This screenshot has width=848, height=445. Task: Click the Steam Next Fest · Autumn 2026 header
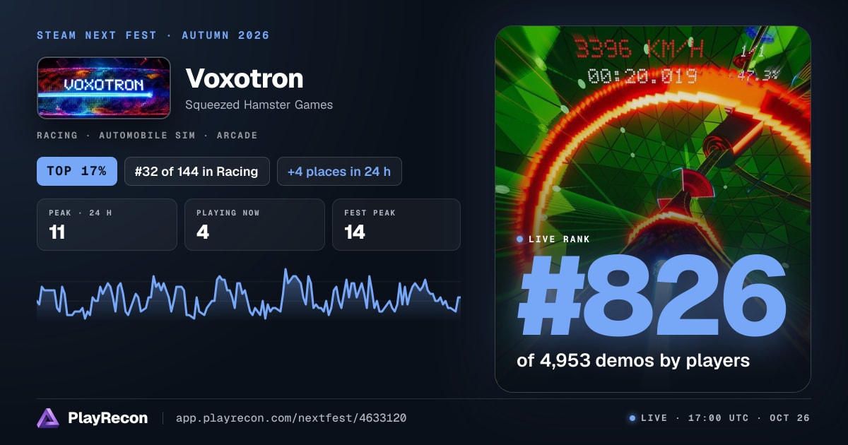pyautogui.click(x=153, y=35)
